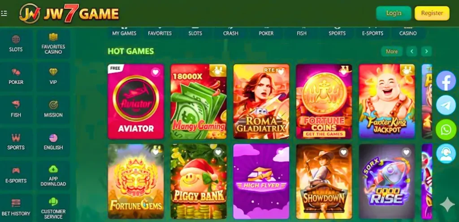Switch to the E-SPORTS category tab

(372, 33)
